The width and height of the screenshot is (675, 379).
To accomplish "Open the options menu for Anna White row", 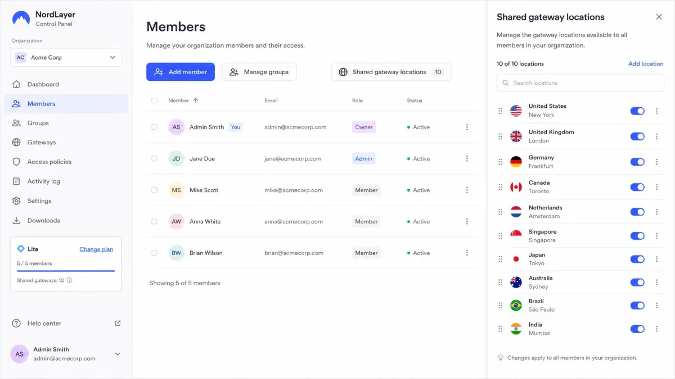I will coord(467,222).
